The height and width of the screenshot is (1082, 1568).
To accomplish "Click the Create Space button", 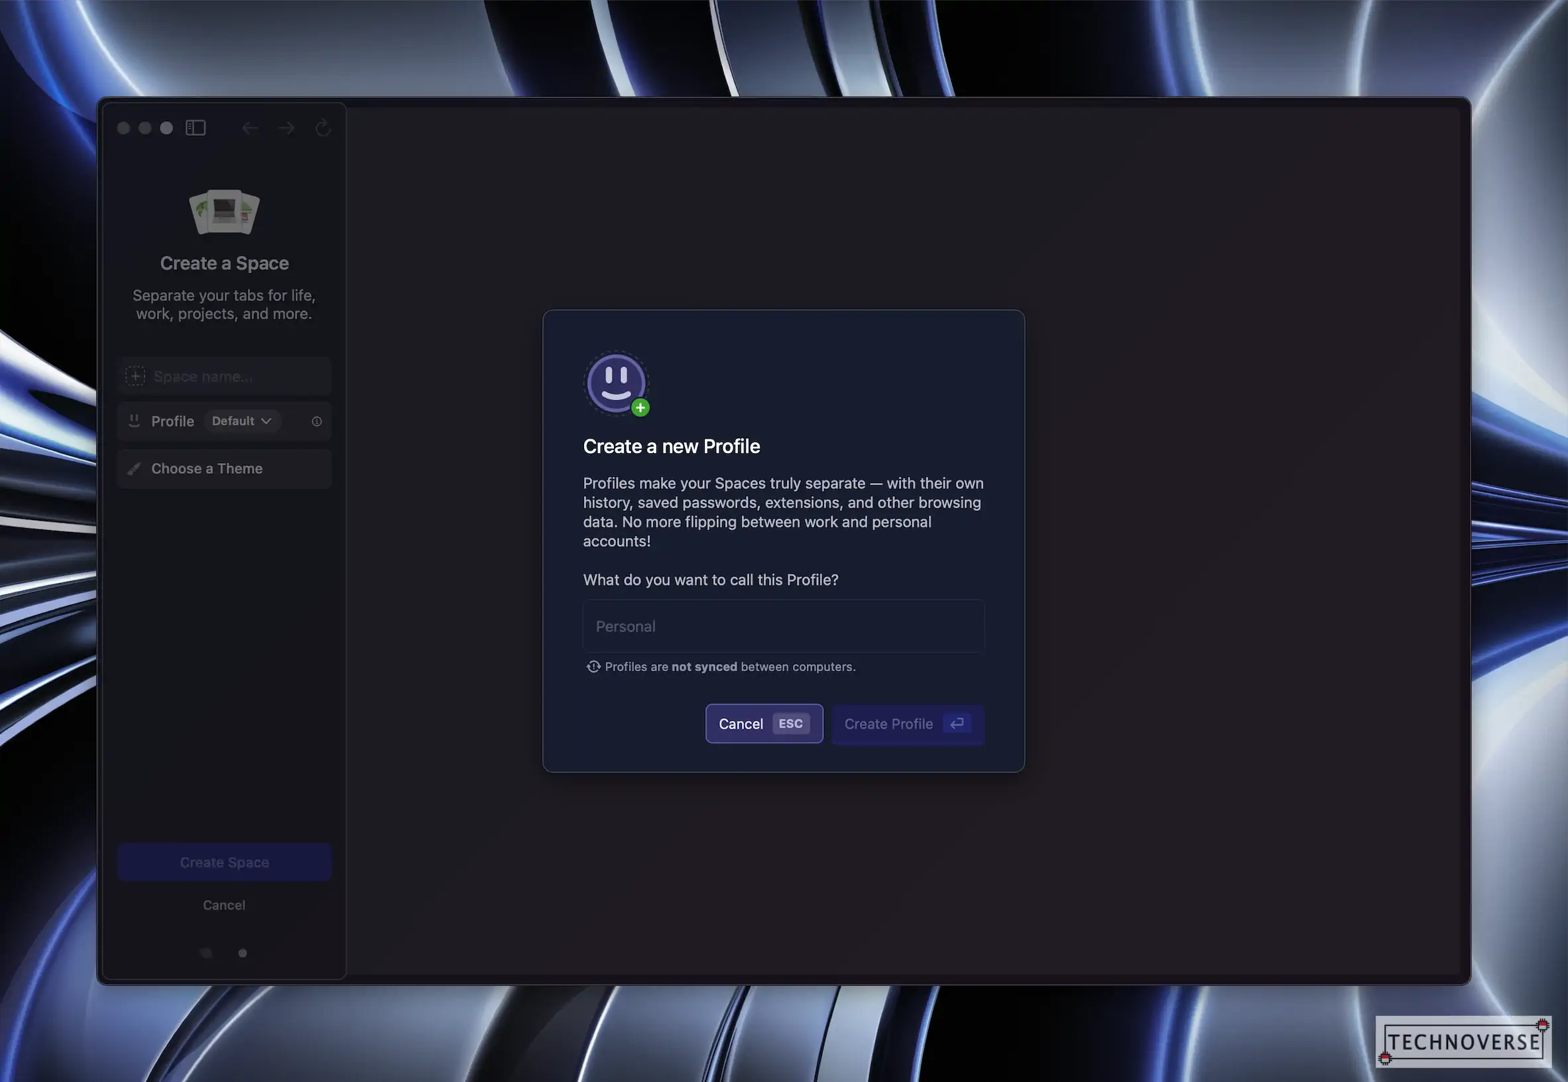I will tap(225, 861).
